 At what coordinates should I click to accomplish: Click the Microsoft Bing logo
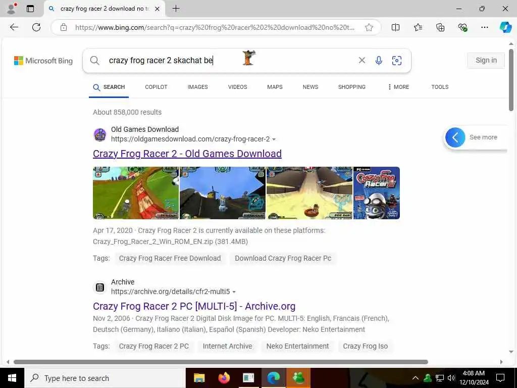43,61
